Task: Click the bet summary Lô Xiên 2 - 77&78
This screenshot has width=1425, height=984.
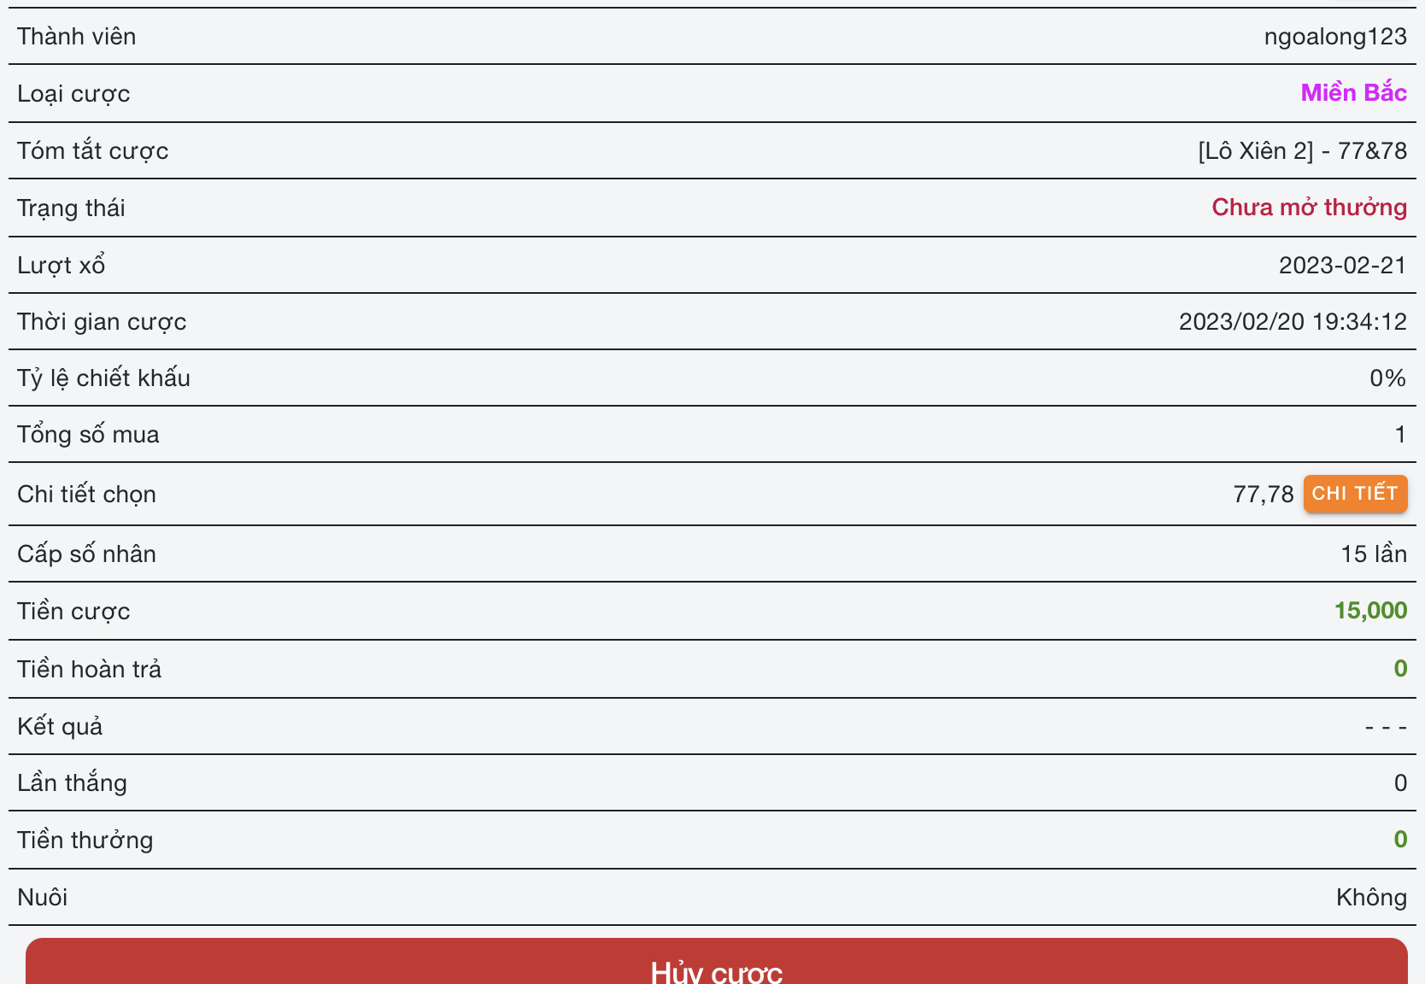Action: (x=1302, y=151)
